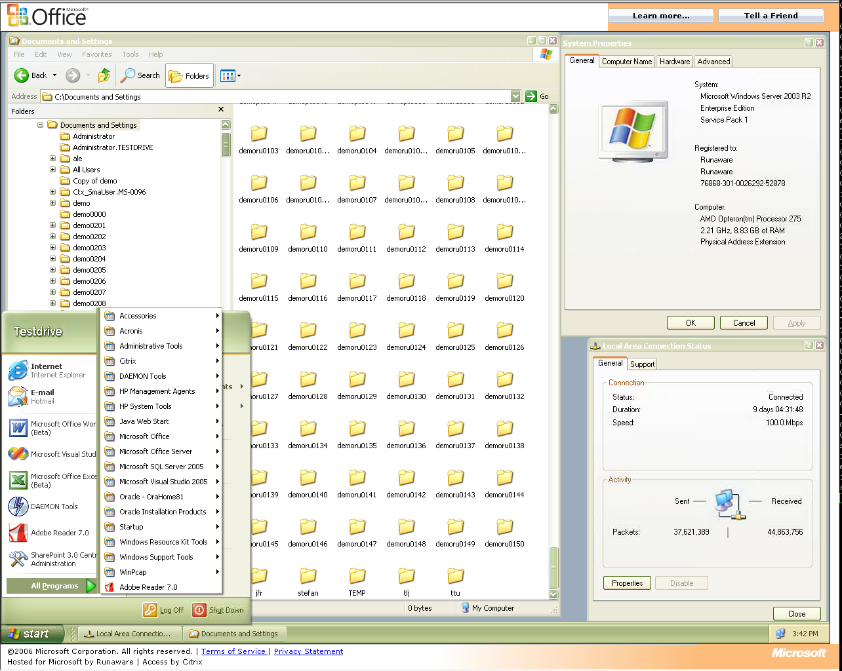Expand the ale folder tree node
Image resolution: width=842 pixels, height=671 pixels.
pos(53,159)
